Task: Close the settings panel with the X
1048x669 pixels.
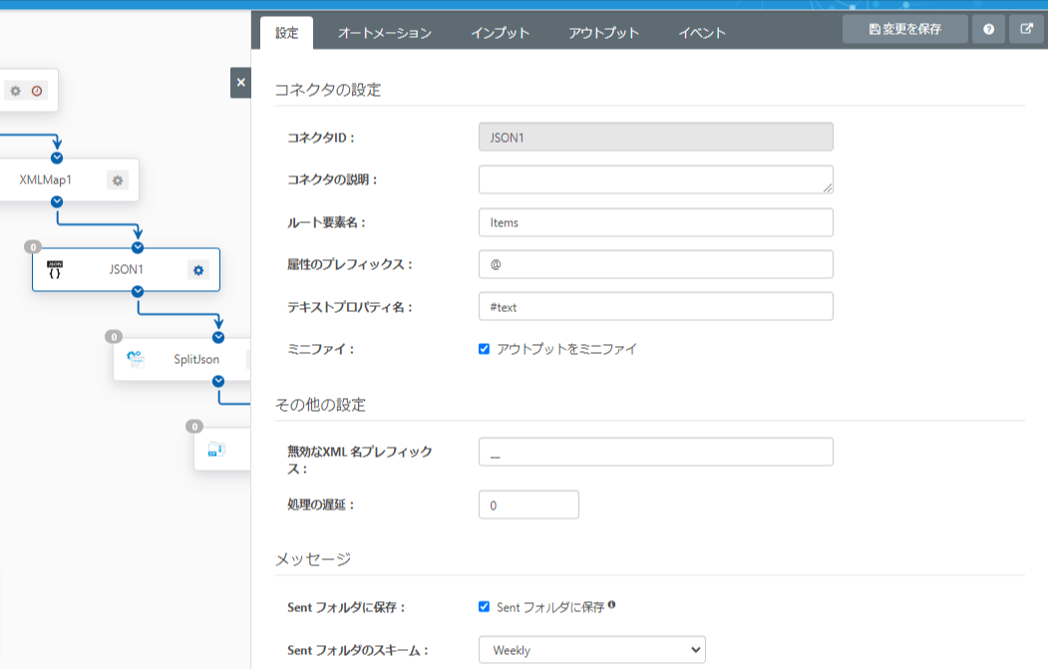Action: [x=240, y=83]
